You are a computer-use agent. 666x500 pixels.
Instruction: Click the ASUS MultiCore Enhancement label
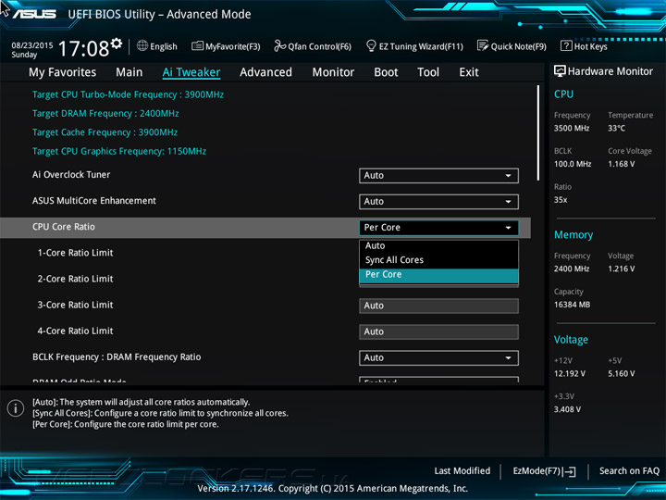tap(94, 200)
